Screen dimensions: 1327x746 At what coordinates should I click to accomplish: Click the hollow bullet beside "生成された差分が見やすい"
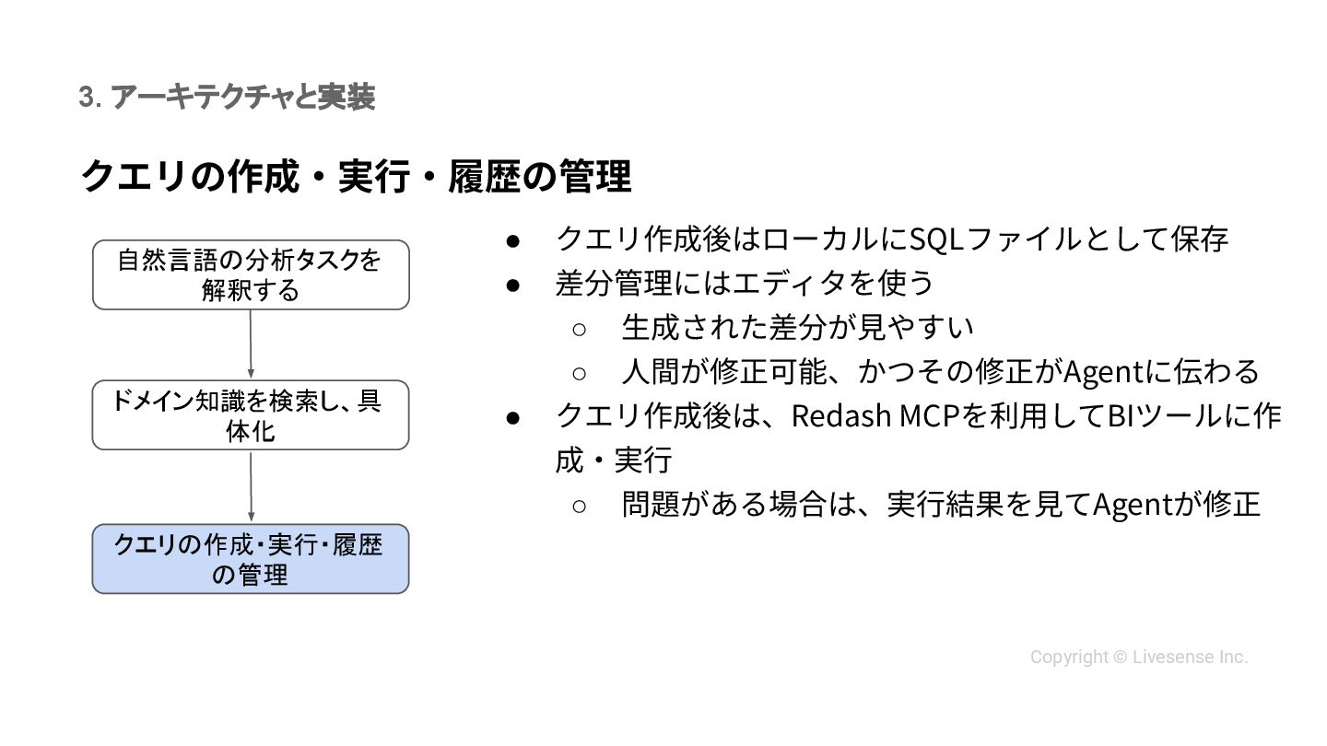(580, 328)
